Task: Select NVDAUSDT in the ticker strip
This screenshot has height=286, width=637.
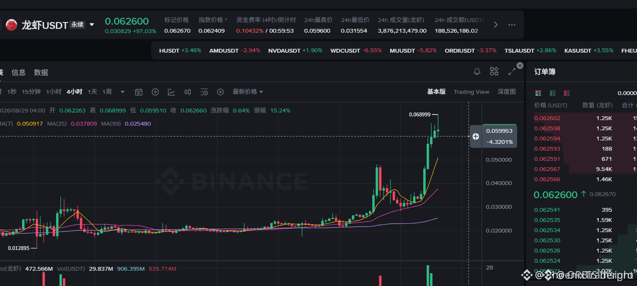Action: [295, 50]
